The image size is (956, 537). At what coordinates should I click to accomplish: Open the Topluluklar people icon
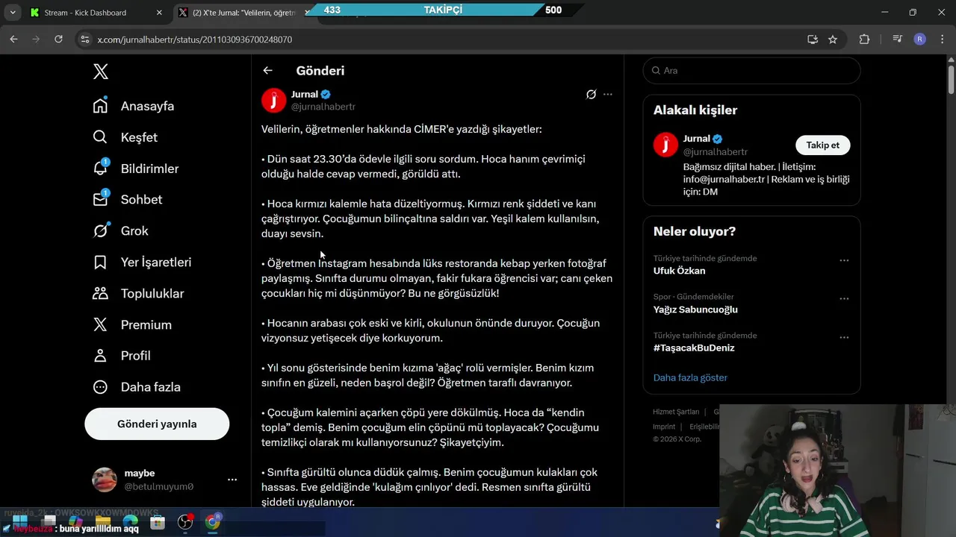[100, 293]
